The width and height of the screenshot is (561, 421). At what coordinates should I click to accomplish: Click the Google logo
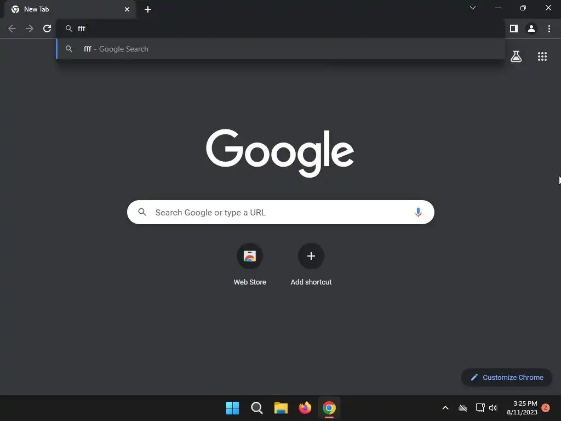[x=280, y=153]
